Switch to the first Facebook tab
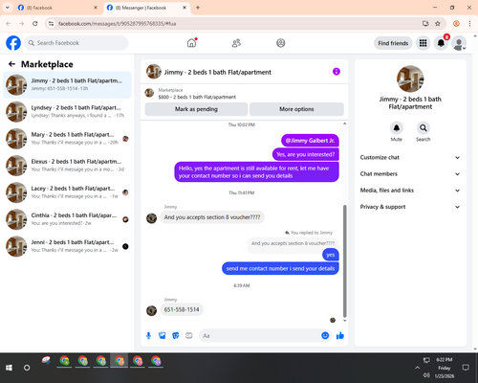 (57, 8)
